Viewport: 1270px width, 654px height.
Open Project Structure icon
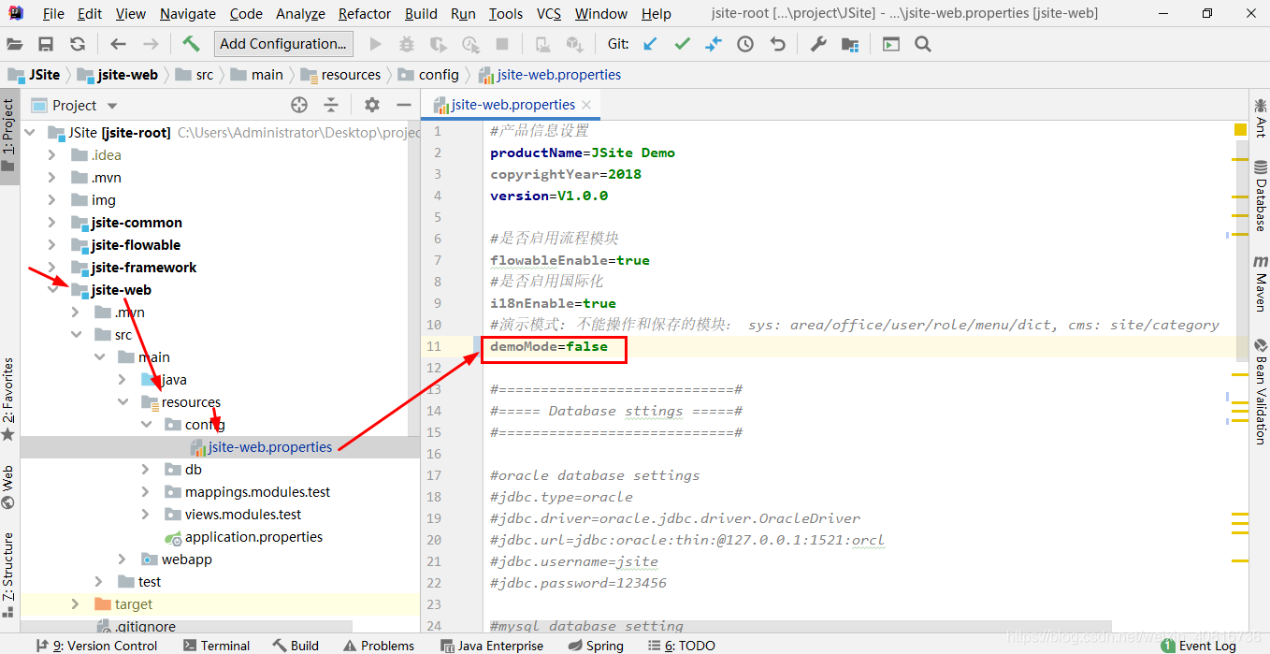(850, 44)
